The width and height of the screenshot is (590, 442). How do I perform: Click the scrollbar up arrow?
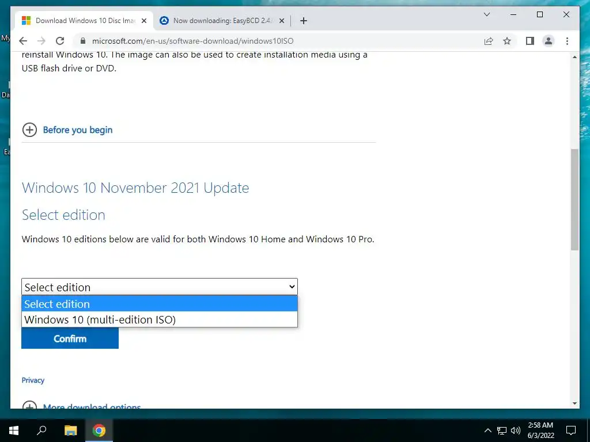[x=574, y=57]
